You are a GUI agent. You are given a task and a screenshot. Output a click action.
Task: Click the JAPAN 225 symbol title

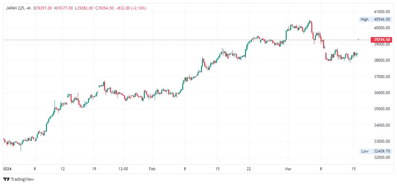(x=16, y=8)
